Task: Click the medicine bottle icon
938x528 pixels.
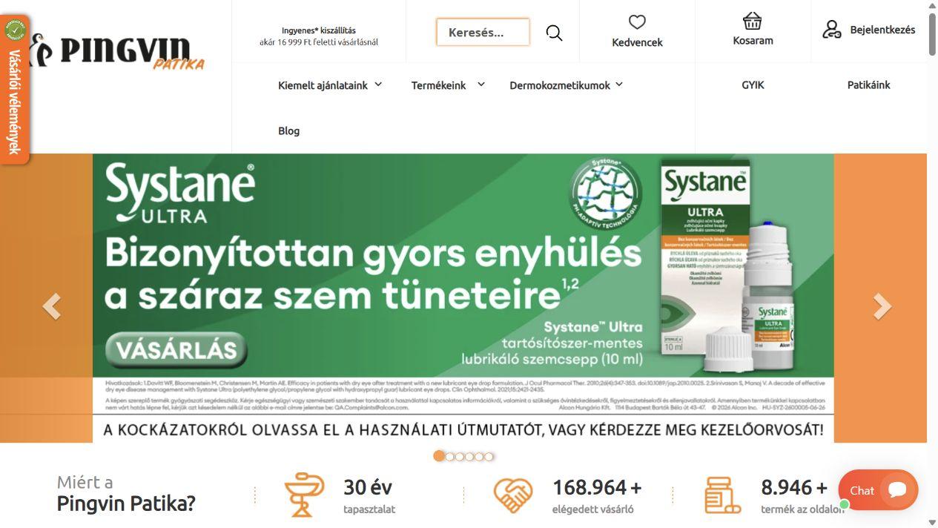Action: [x=722, y=495]
